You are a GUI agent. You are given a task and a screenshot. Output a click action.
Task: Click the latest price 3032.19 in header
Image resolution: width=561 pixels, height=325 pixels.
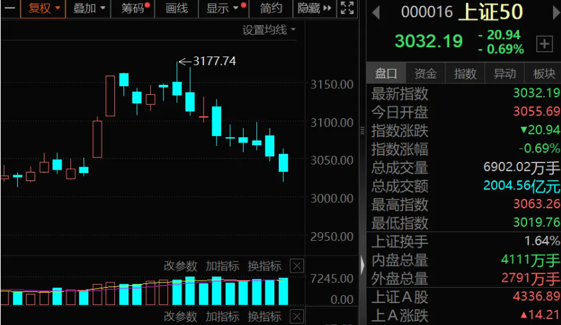tap(429, 41)
